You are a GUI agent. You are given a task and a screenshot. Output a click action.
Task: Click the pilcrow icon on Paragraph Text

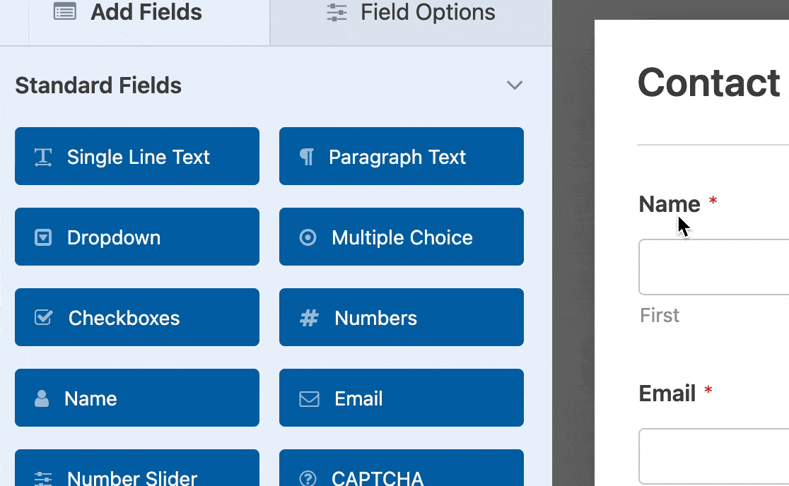tap(307, 156)
